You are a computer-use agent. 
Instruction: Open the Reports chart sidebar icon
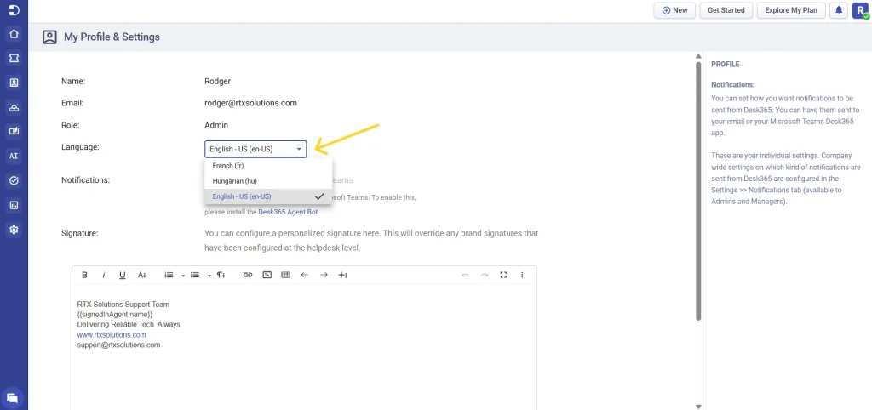14,205
